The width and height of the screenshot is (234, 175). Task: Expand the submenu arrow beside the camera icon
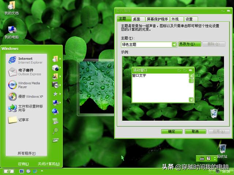click(60, 67)
